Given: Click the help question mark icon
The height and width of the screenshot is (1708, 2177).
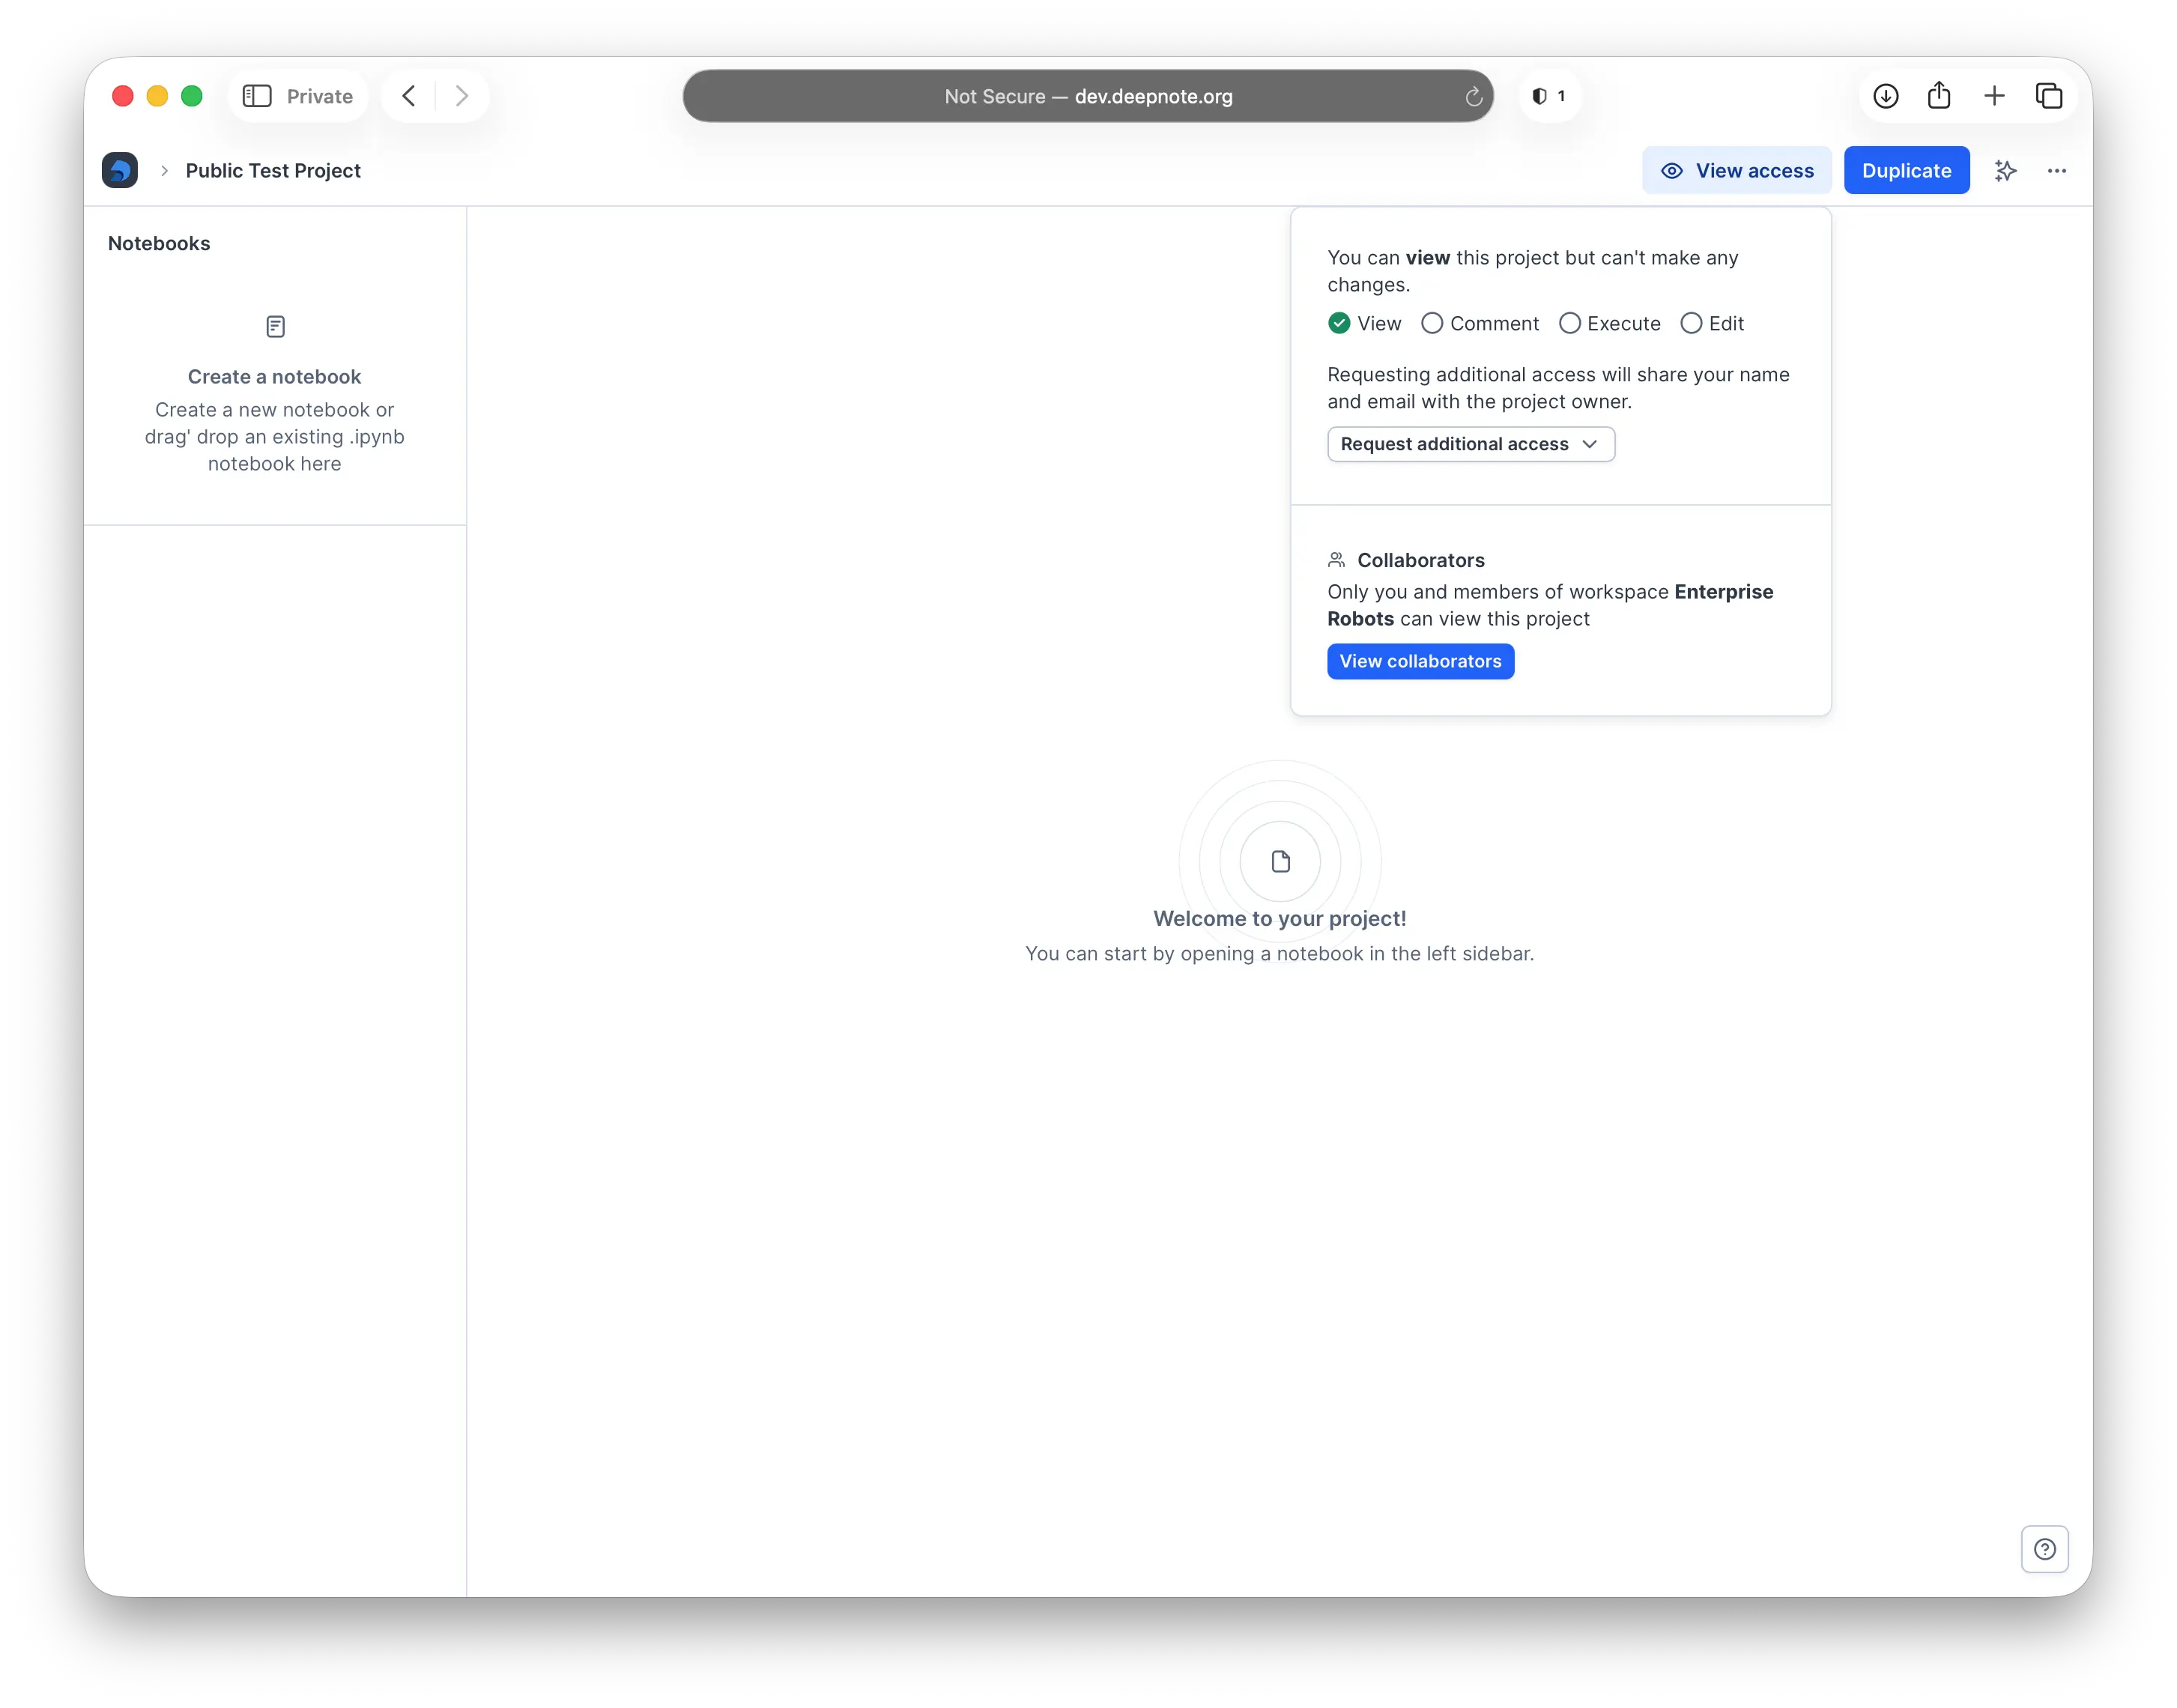Looking at the screenshot, I should tap(2044, 1549).
